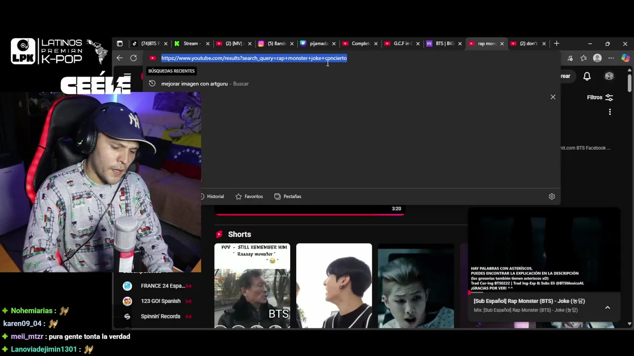Open the read aloud toolbar icon
Viewport: 634px width, 356px height.
pyautogui.click(x=570, y=58)
